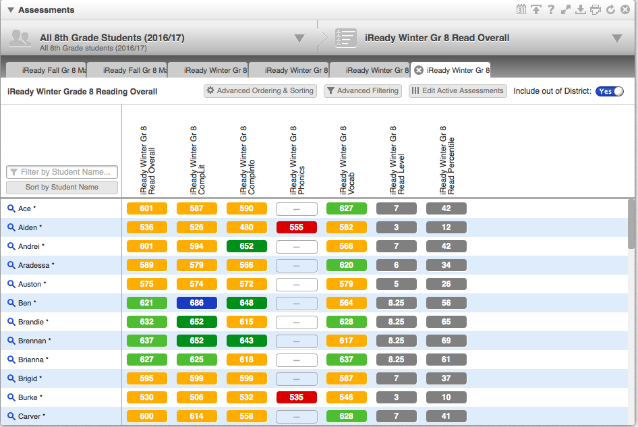Click the refresh icon

pos(610,9)
